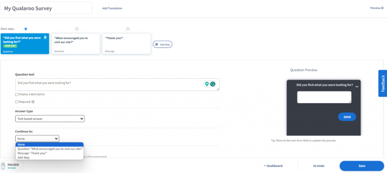Set "What encouraged you" as the start step

pos(77,29)
